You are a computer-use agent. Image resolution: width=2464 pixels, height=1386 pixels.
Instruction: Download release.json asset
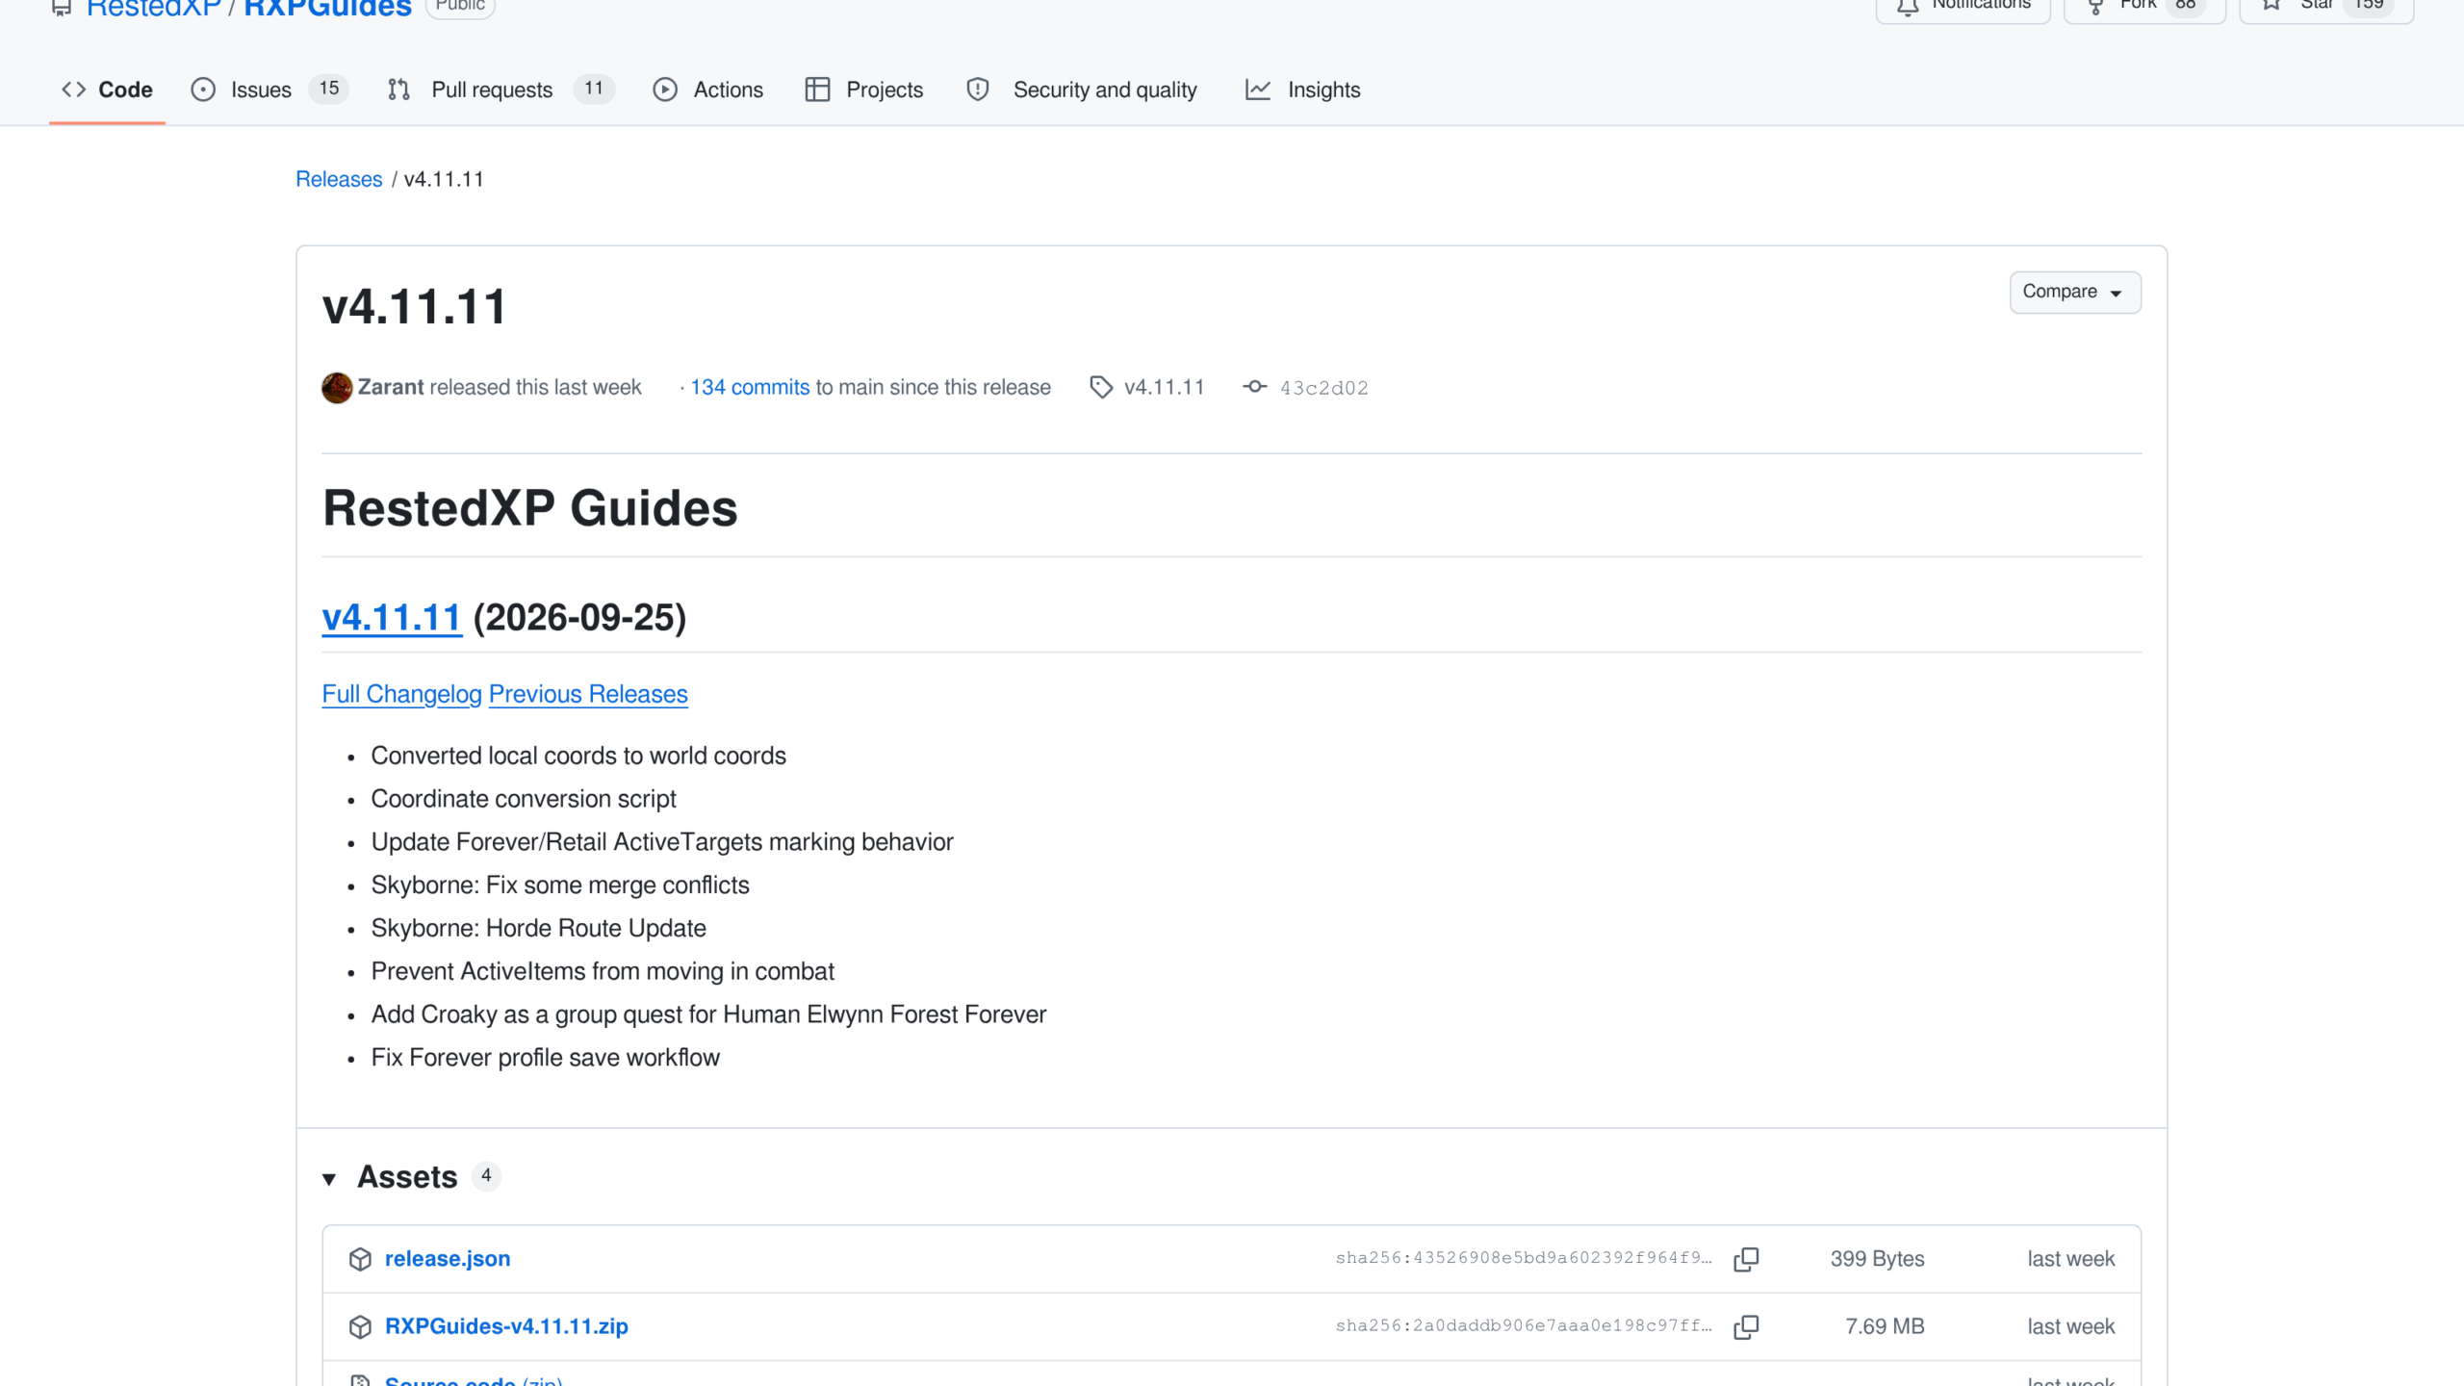click(x=448, y=1259)
